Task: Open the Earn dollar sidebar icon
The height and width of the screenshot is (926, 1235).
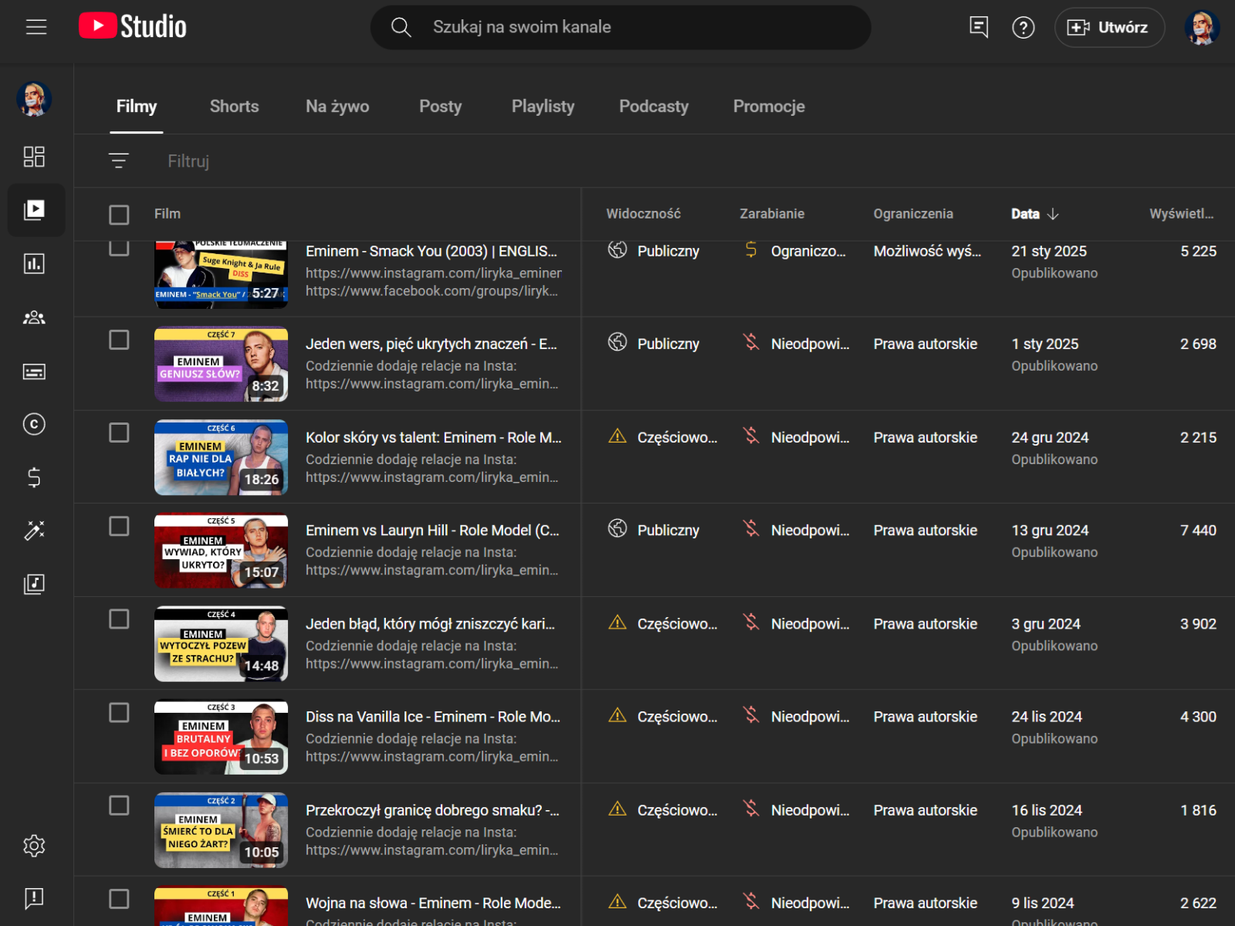Action: point(34,477)
